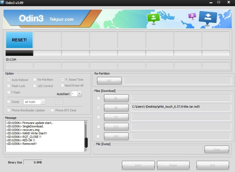Toggle the Auto Reboot checkbox
This screenshot has height=172, width=235.
coord(9,80)
